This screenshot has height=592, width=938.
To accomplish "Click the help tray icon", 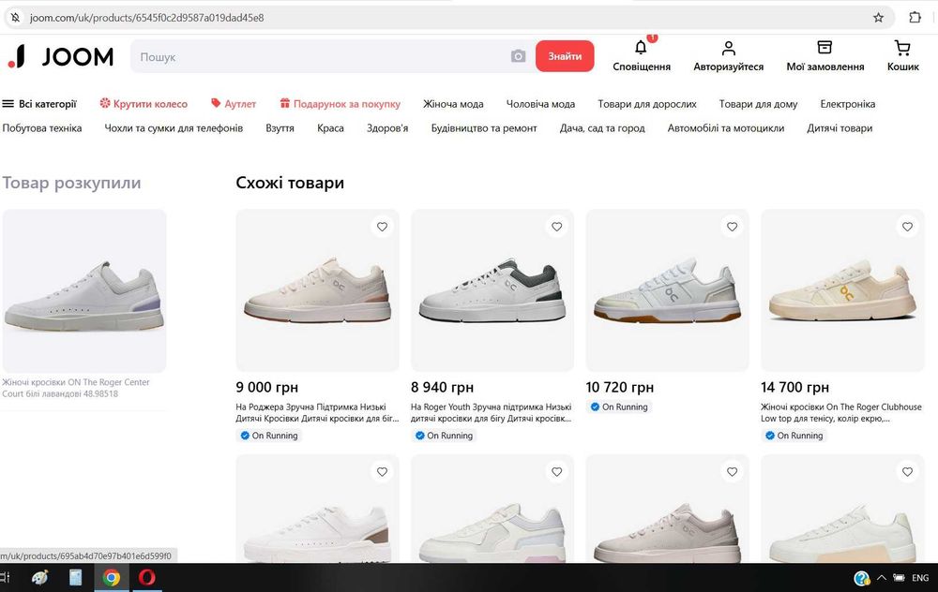I will pos(861,578).
